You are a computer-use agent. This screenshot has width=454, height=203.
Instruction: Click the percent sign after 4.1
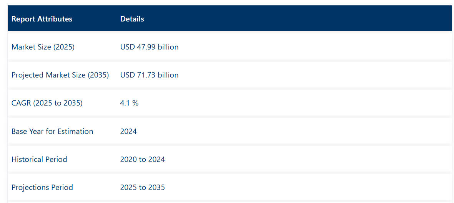(x=135, y=103)
